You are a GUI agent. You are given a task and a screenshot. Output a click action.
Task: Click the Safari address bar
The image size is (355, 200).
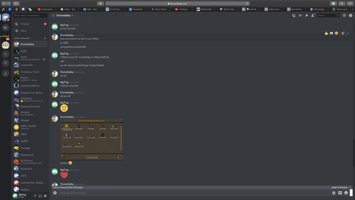pos(177,3)
